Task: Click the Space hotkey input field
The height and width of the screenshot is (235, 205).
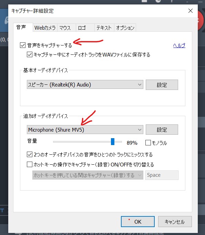Action: pyautogui.click(x=162, y=175)
